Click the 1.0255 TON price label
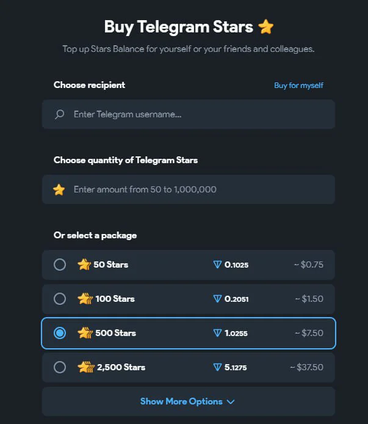The width and height of the screenshot is (368, 424). click(x=236, y=333)
